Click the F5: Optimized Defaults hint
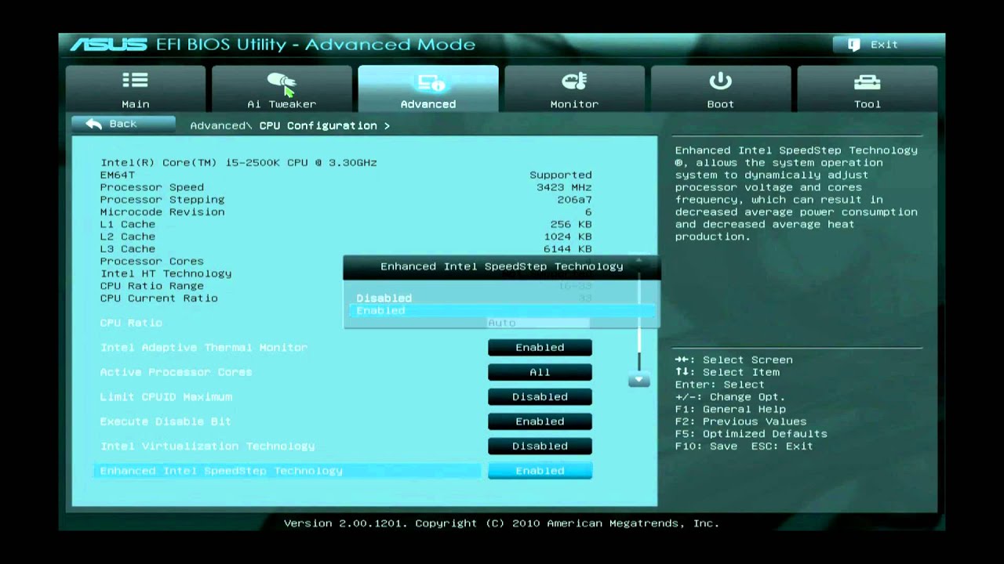 tap(751, 433)
